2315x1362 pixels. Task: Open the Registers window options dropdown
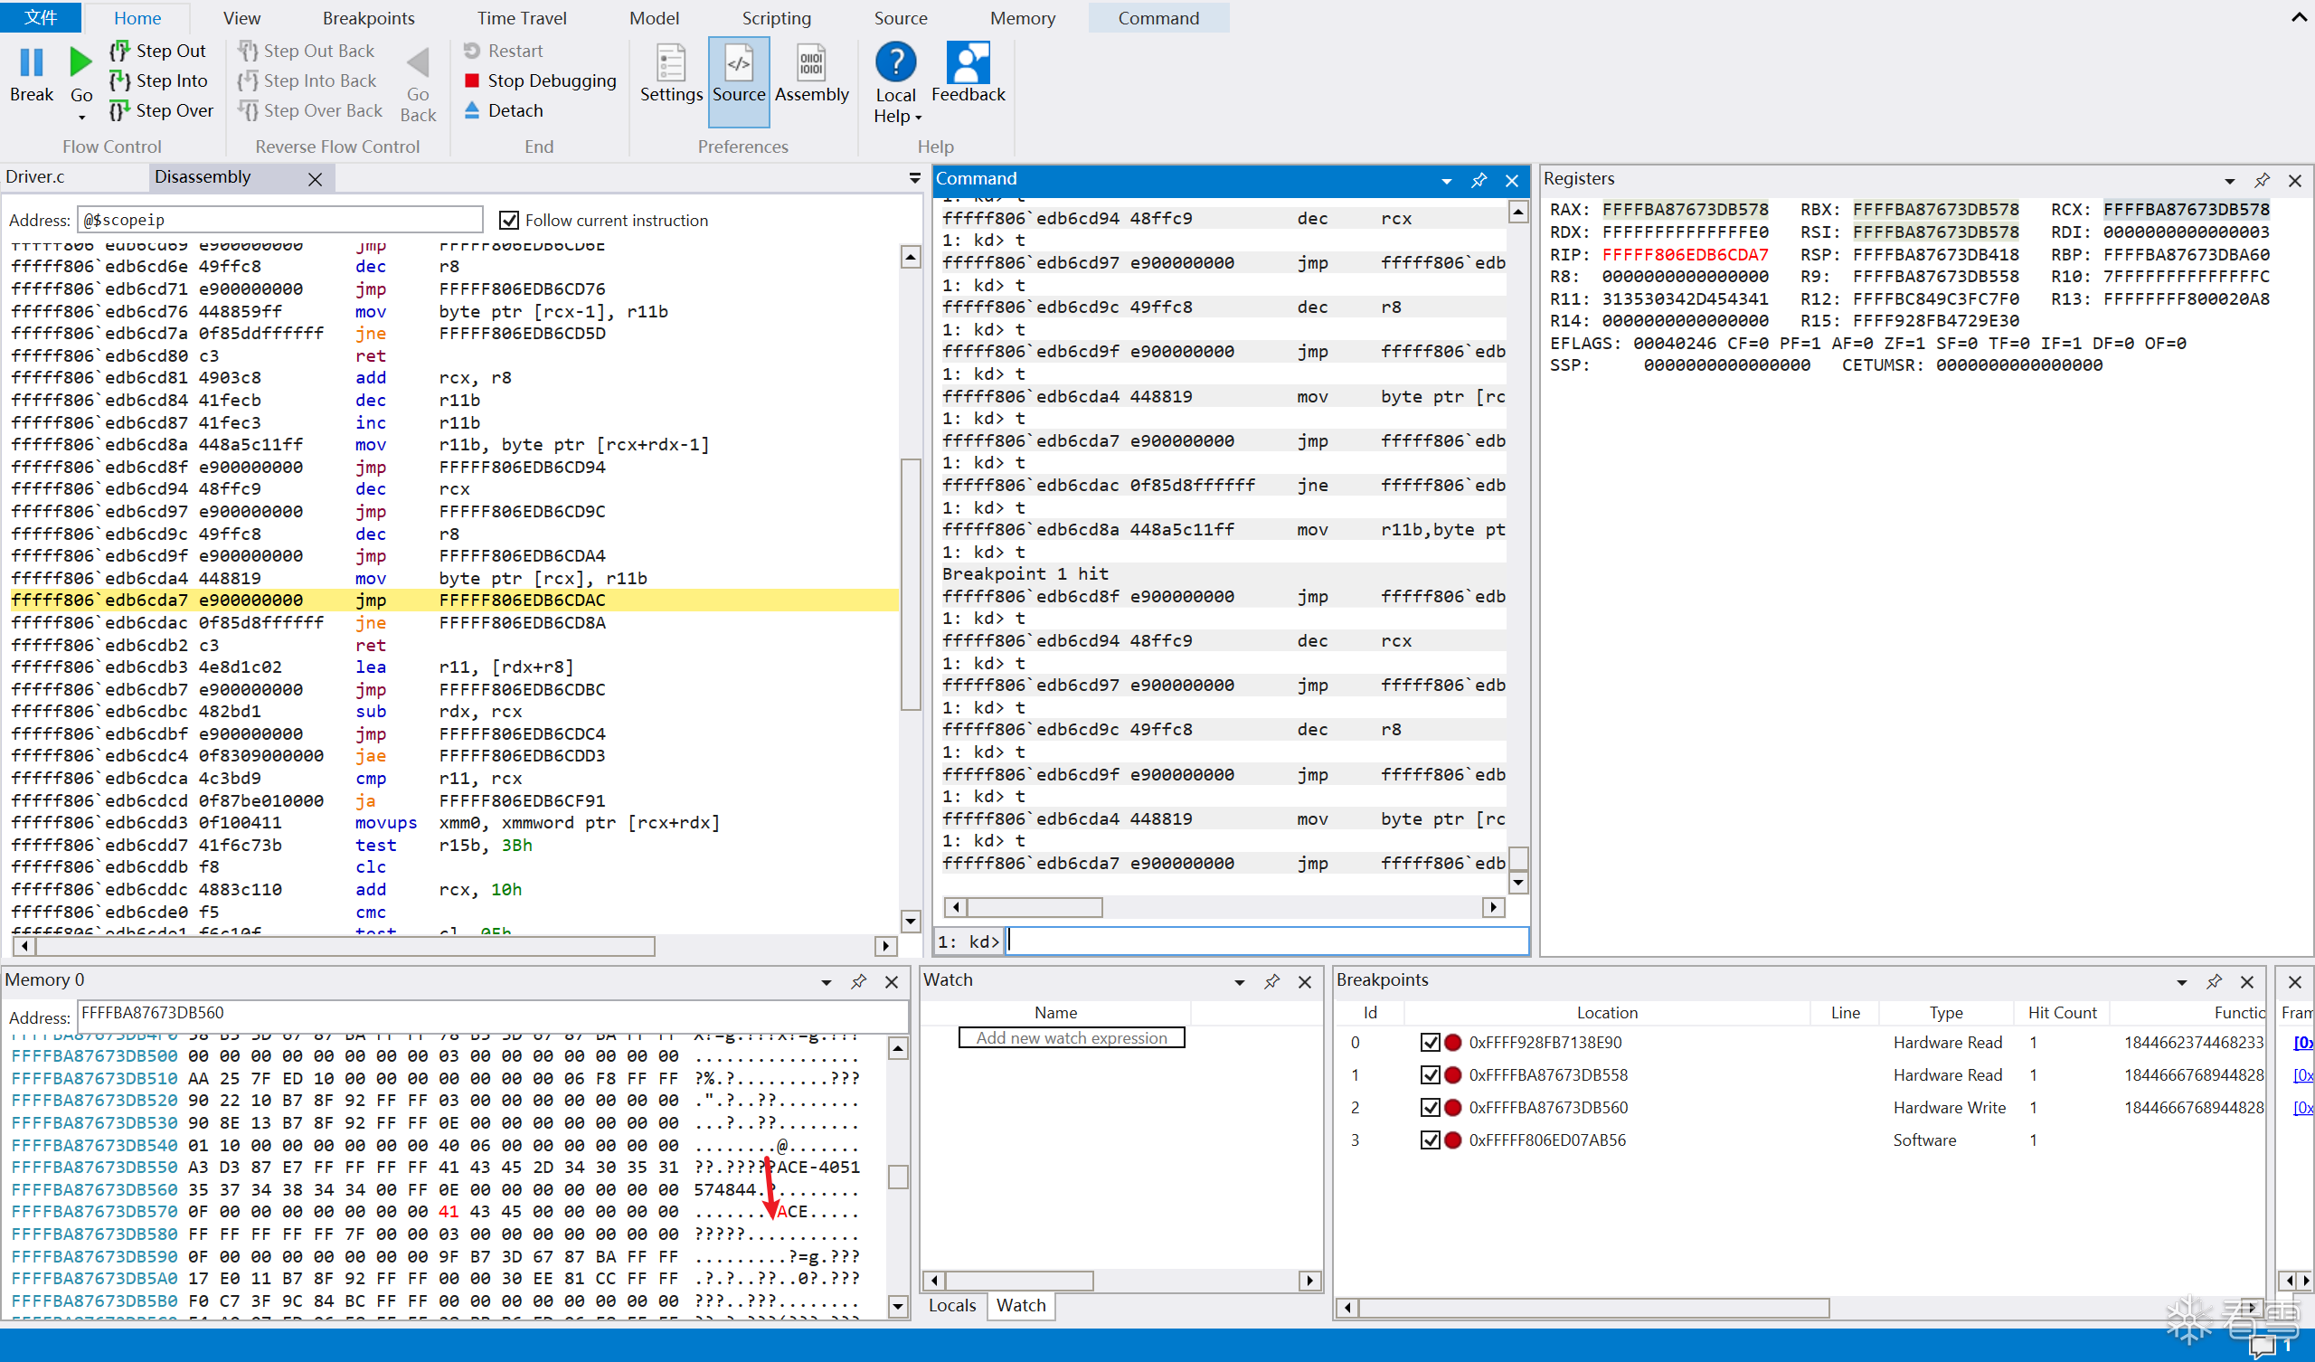tap(2230, 180)
